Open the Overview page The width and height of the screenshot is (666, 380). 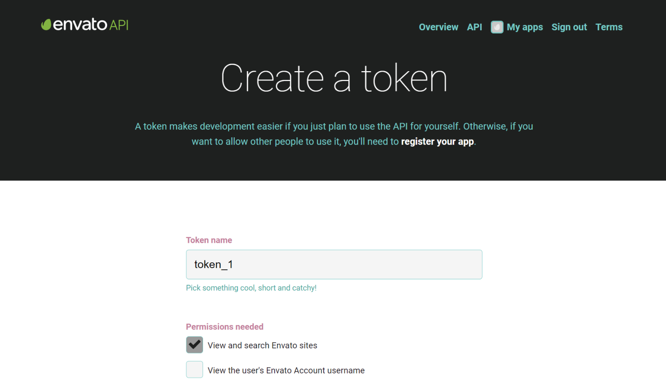pos(438,27)
